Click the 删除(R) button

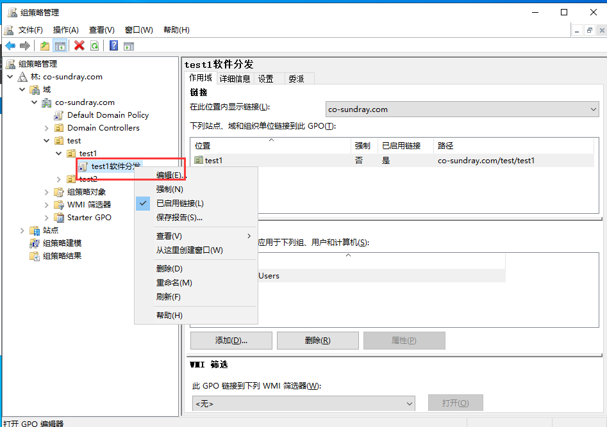pos(317,341)
